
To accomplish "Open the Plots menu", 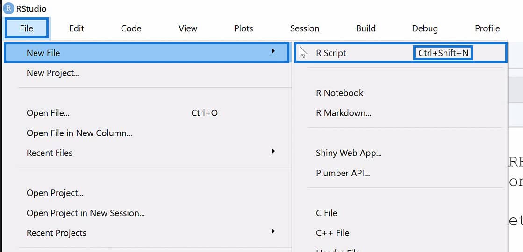I will (244, 28).
